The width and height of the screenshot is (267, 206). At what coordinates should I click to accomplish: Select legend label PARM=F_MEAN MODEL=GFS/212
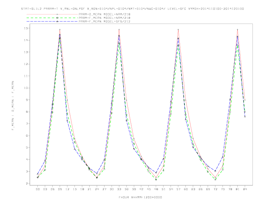point(105,22)
